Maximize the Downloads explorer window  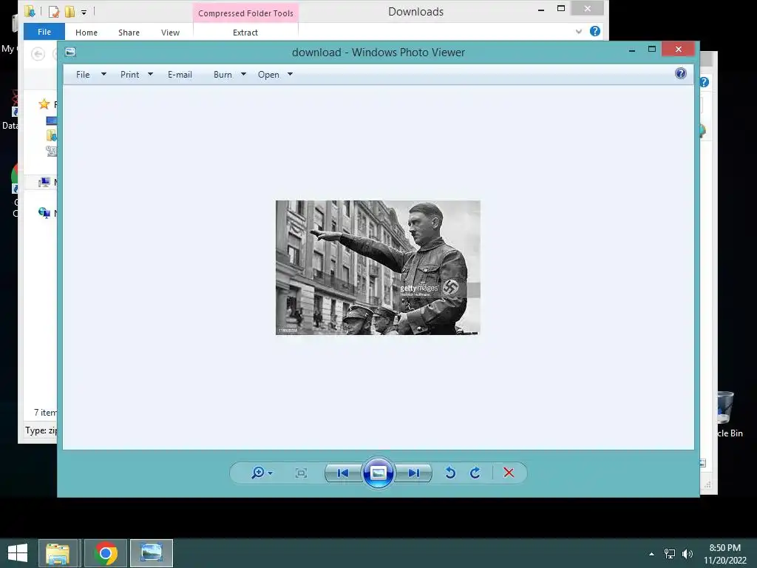click(561, 8)
